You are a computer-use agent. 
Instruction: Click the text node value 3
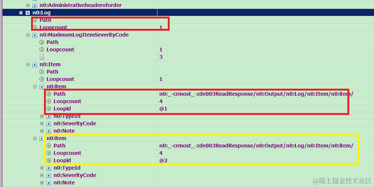click(x=161, y=57)
